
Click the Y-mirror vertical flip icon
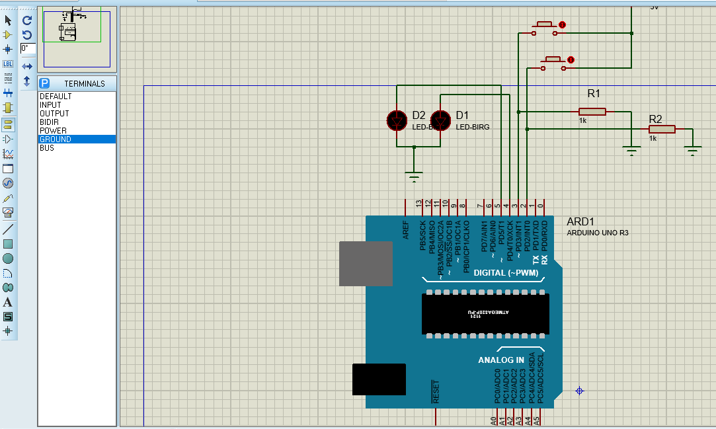pos(27,81)
